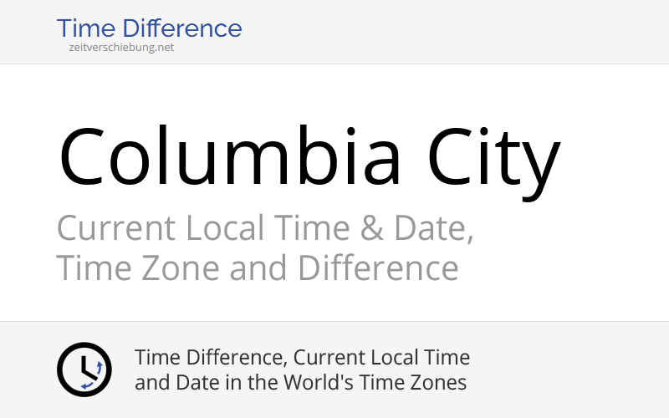This screenshot has width=669, height=418.
Task: Click the zeitverschiebung.net domain text
Action: point(121,48)
